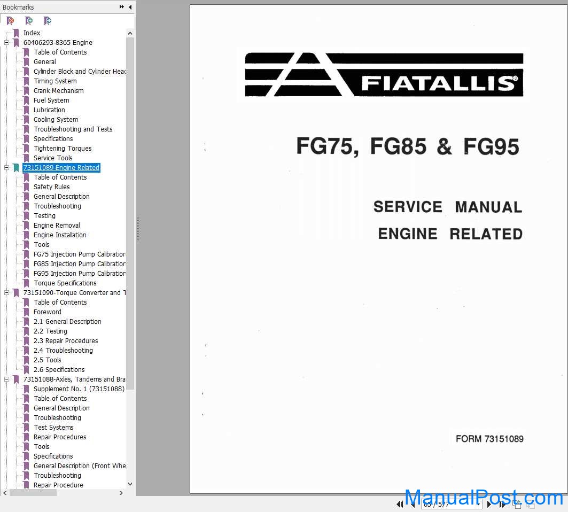Select the 2.4 Troubleshooting bookmark

coord(64,351)
